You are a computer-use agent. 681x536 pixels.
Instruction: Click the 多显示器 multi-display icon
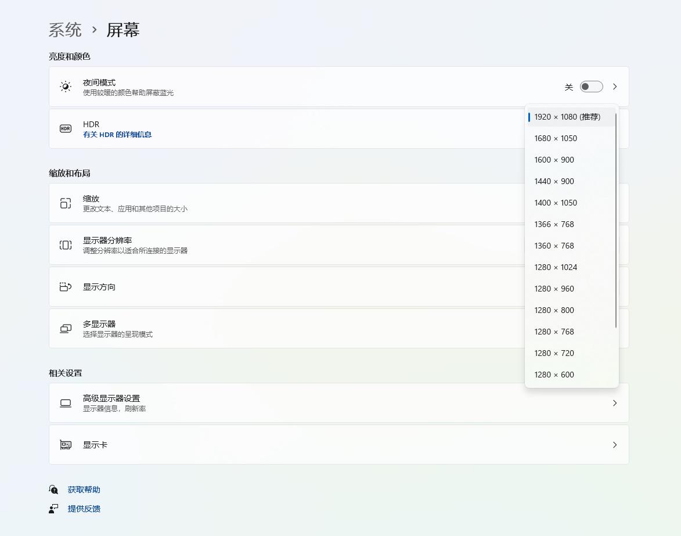click(x=65, y=328)
